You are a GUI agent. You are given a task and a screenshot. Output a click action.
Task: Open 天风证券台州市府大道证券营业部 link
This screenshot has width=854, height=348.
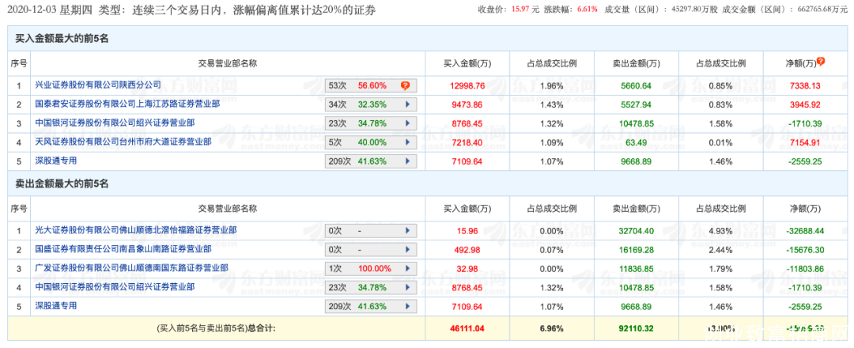[x=123, y=142]
